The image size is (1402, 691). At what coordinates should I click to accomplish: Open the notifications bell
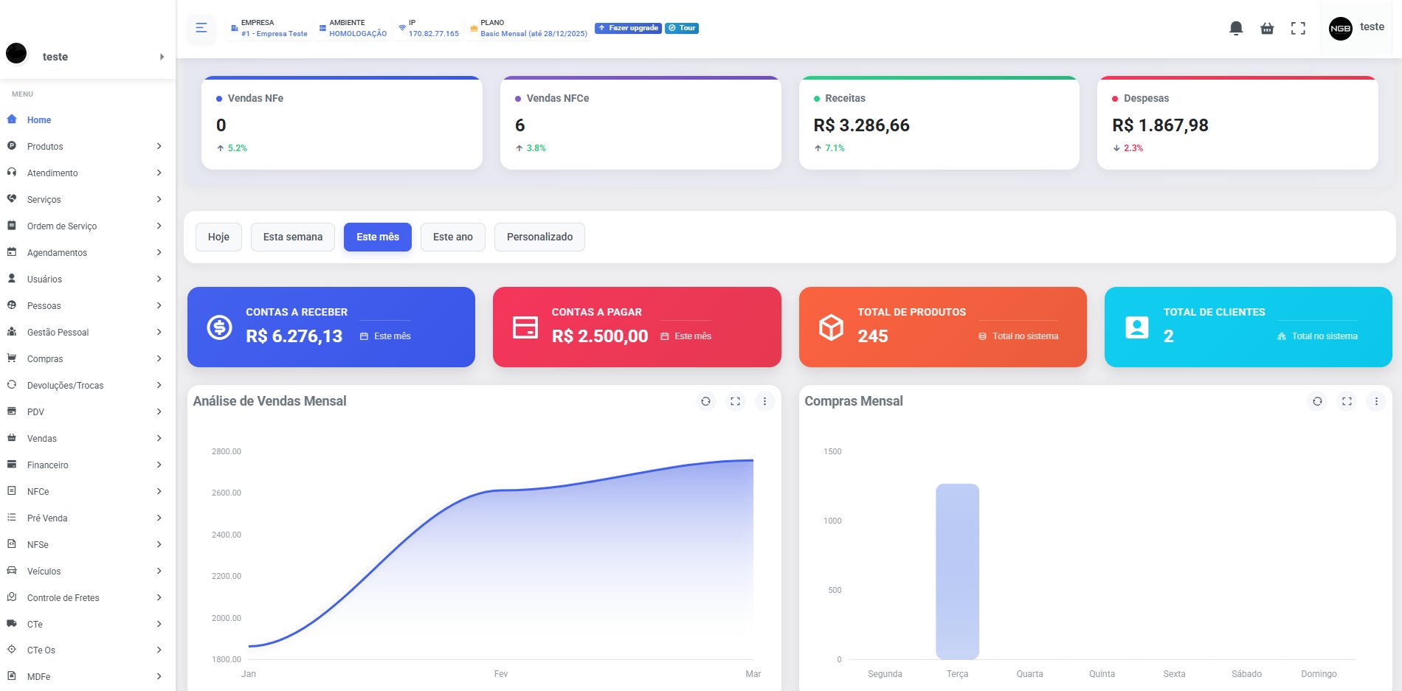pos(1235,27)
